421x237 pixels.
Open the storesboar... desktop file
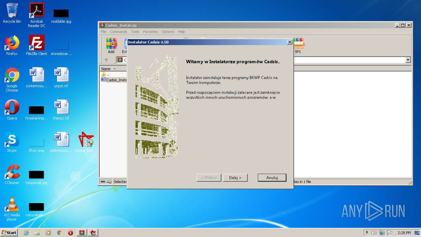[61, 48]
